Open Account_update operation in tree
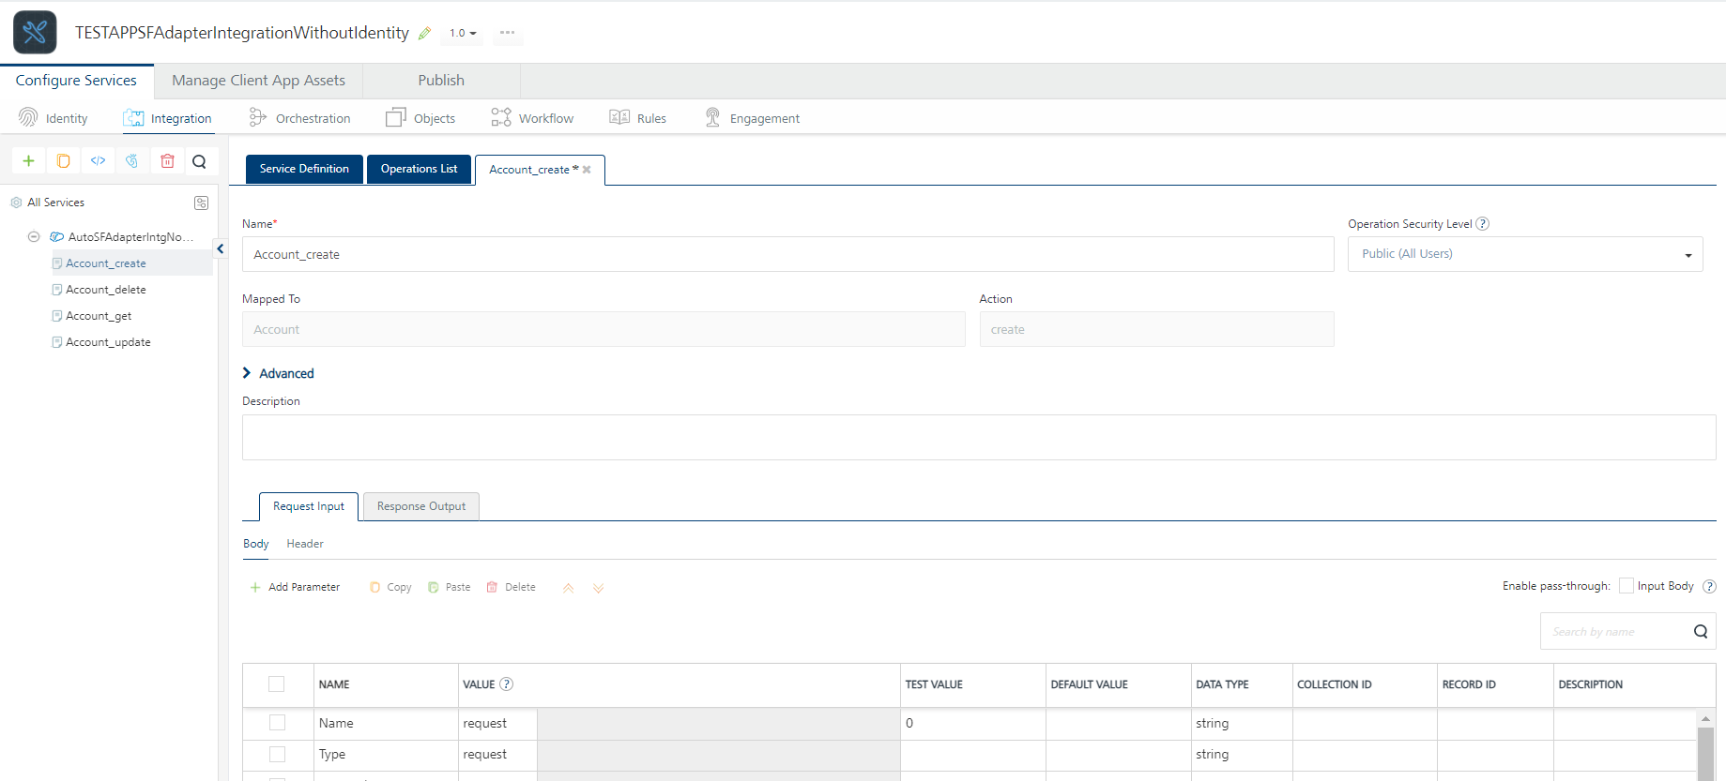 108,342
